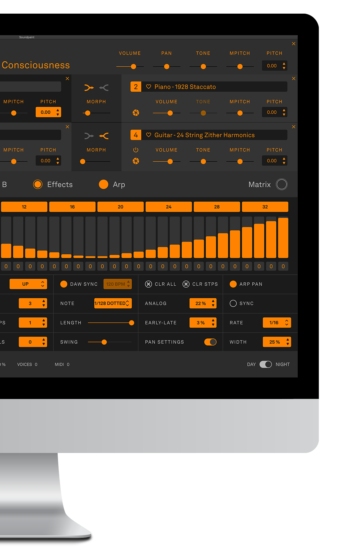Adjust the WIDTH 25 % stepper
This screenshot has height=560, width=364.
tap(277, 342)
